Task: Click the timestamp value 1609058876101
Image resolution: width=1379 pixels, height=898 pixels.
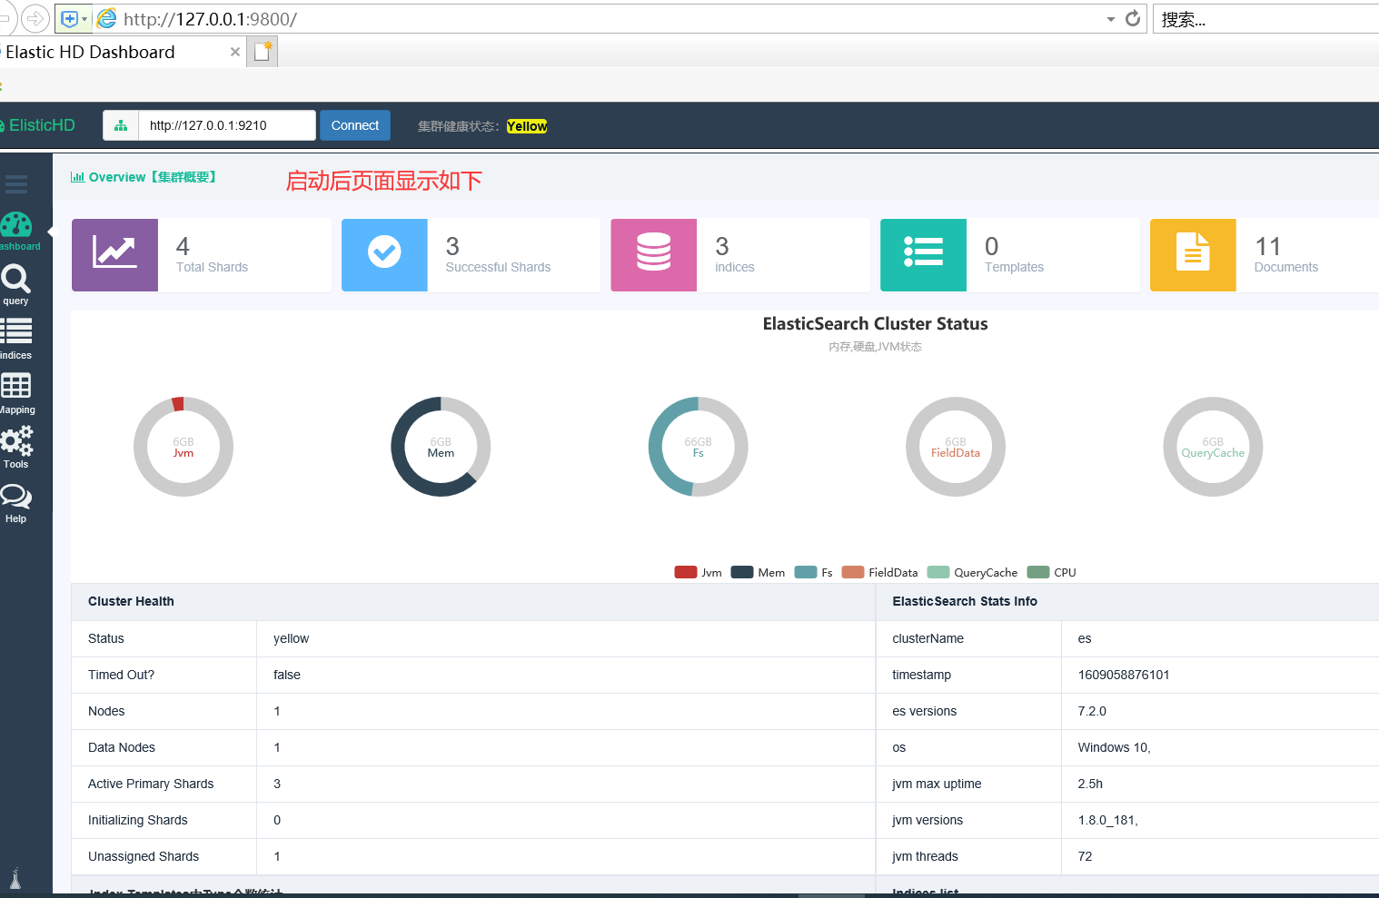Action: 1124,675
